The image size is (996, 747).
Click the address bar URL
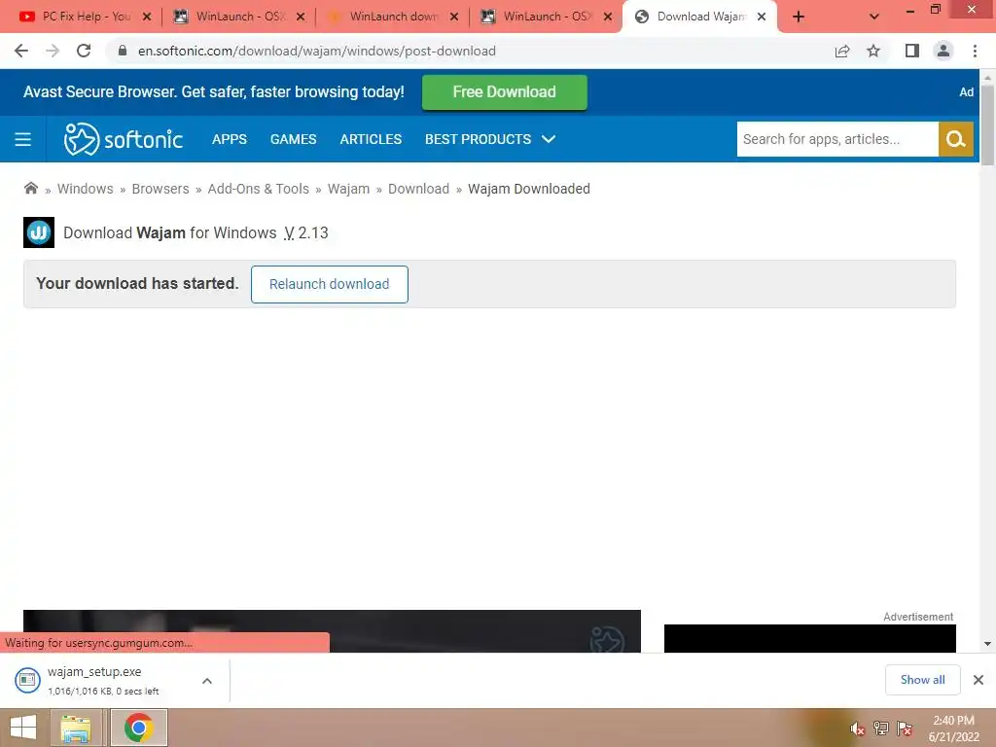click(x=316, y=51)
